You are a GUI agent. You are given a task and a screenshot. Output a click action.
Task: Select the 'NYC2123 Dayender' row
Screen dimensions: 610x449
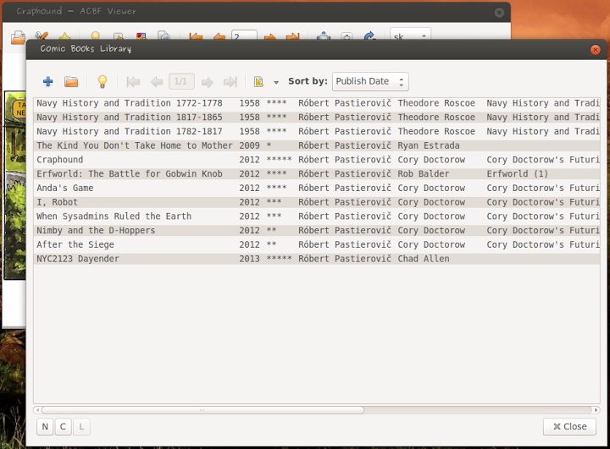pyautogui.click(x=317, y=259)
